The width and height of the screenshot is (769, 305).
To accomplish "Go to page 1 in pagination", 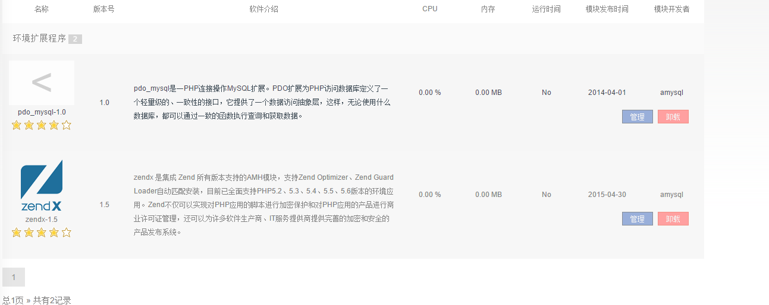I will tap(14, 277).
